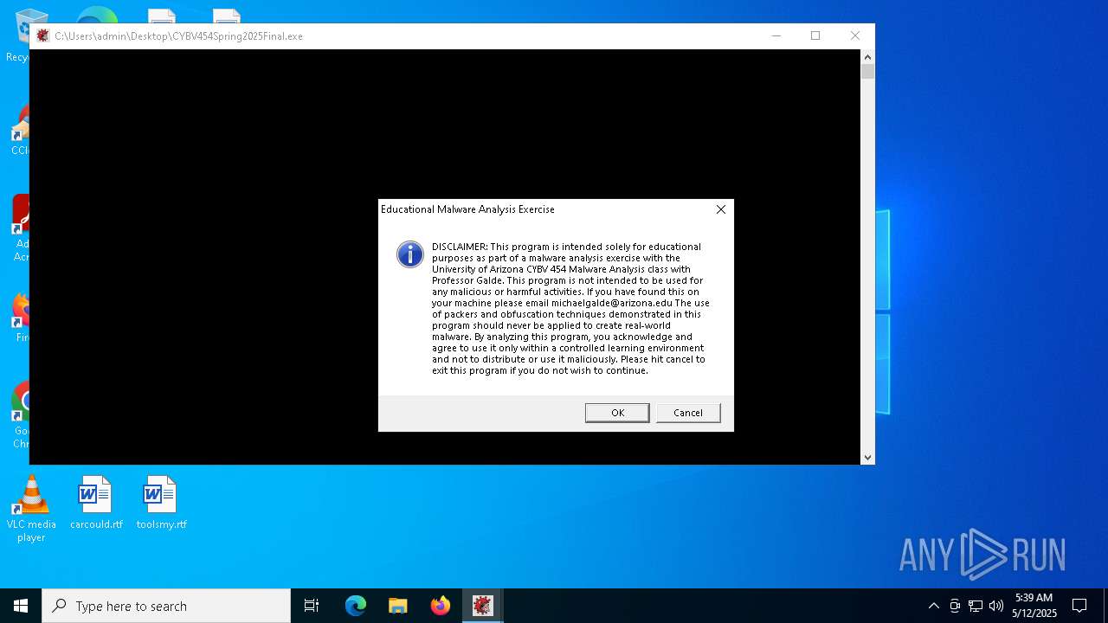The height and width of the screenshot is (623, 1108).
Task: Select the VLC media player desktop icon
Action: pyautogui.click(x=31, y=509)
